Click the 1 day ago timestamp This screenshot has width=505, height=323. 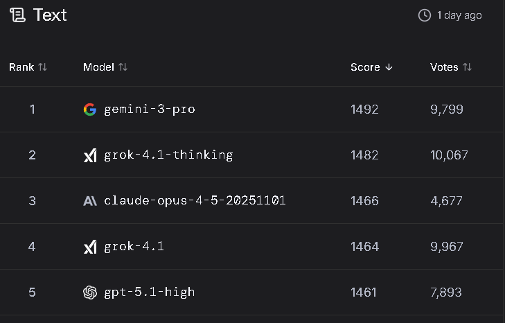459,15
